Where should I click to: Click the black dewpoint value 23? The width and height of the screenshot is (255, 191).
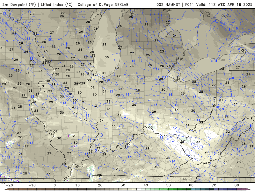click(162, 51)
